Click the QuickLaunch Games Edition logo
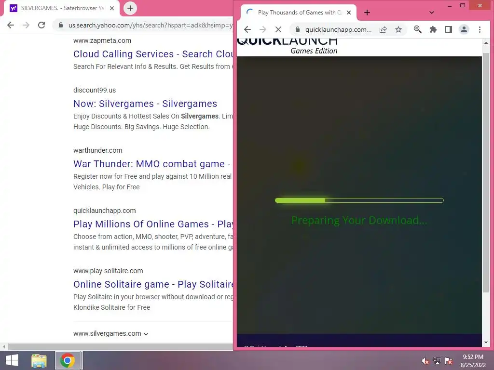The width and height of the screenshot is (494, 370). [x=287, y=47]
